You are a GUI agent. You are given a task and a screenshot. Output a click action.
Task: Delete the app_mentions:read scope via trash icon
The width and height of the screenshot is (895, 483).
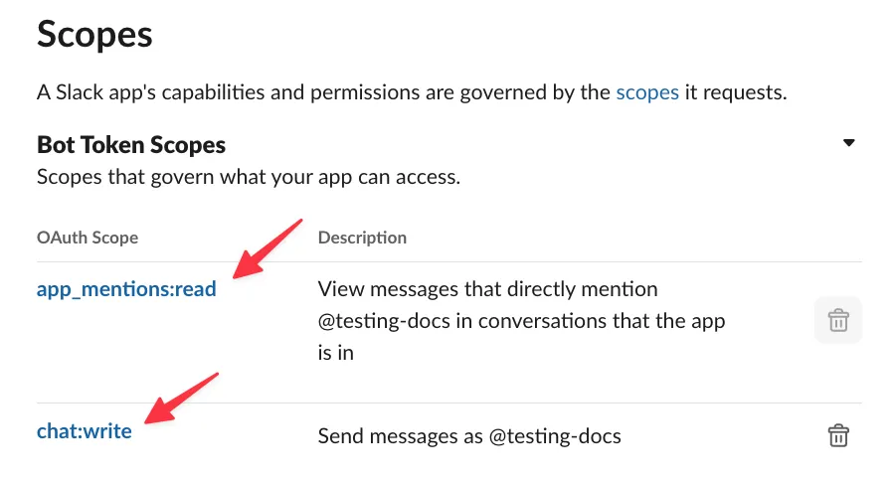tap(838, 320)
